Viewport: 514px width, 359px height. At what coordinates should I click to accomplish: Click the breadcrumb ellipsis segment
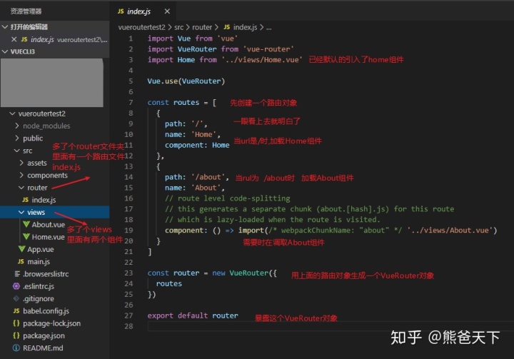point(269,28)
